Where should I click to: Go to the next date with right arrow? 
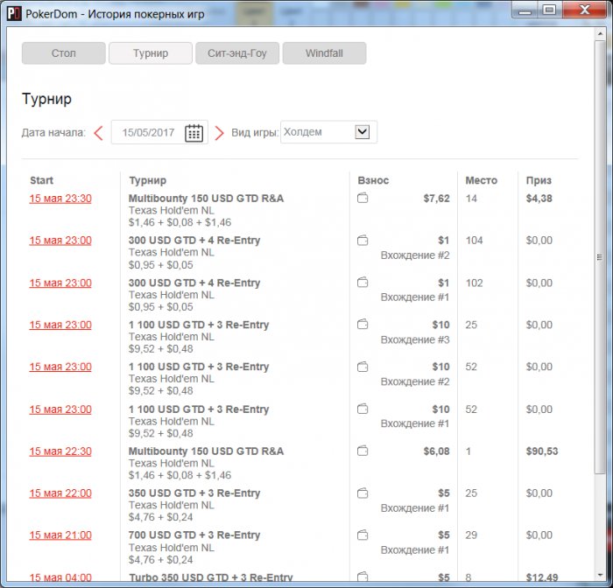click(219, 133)
